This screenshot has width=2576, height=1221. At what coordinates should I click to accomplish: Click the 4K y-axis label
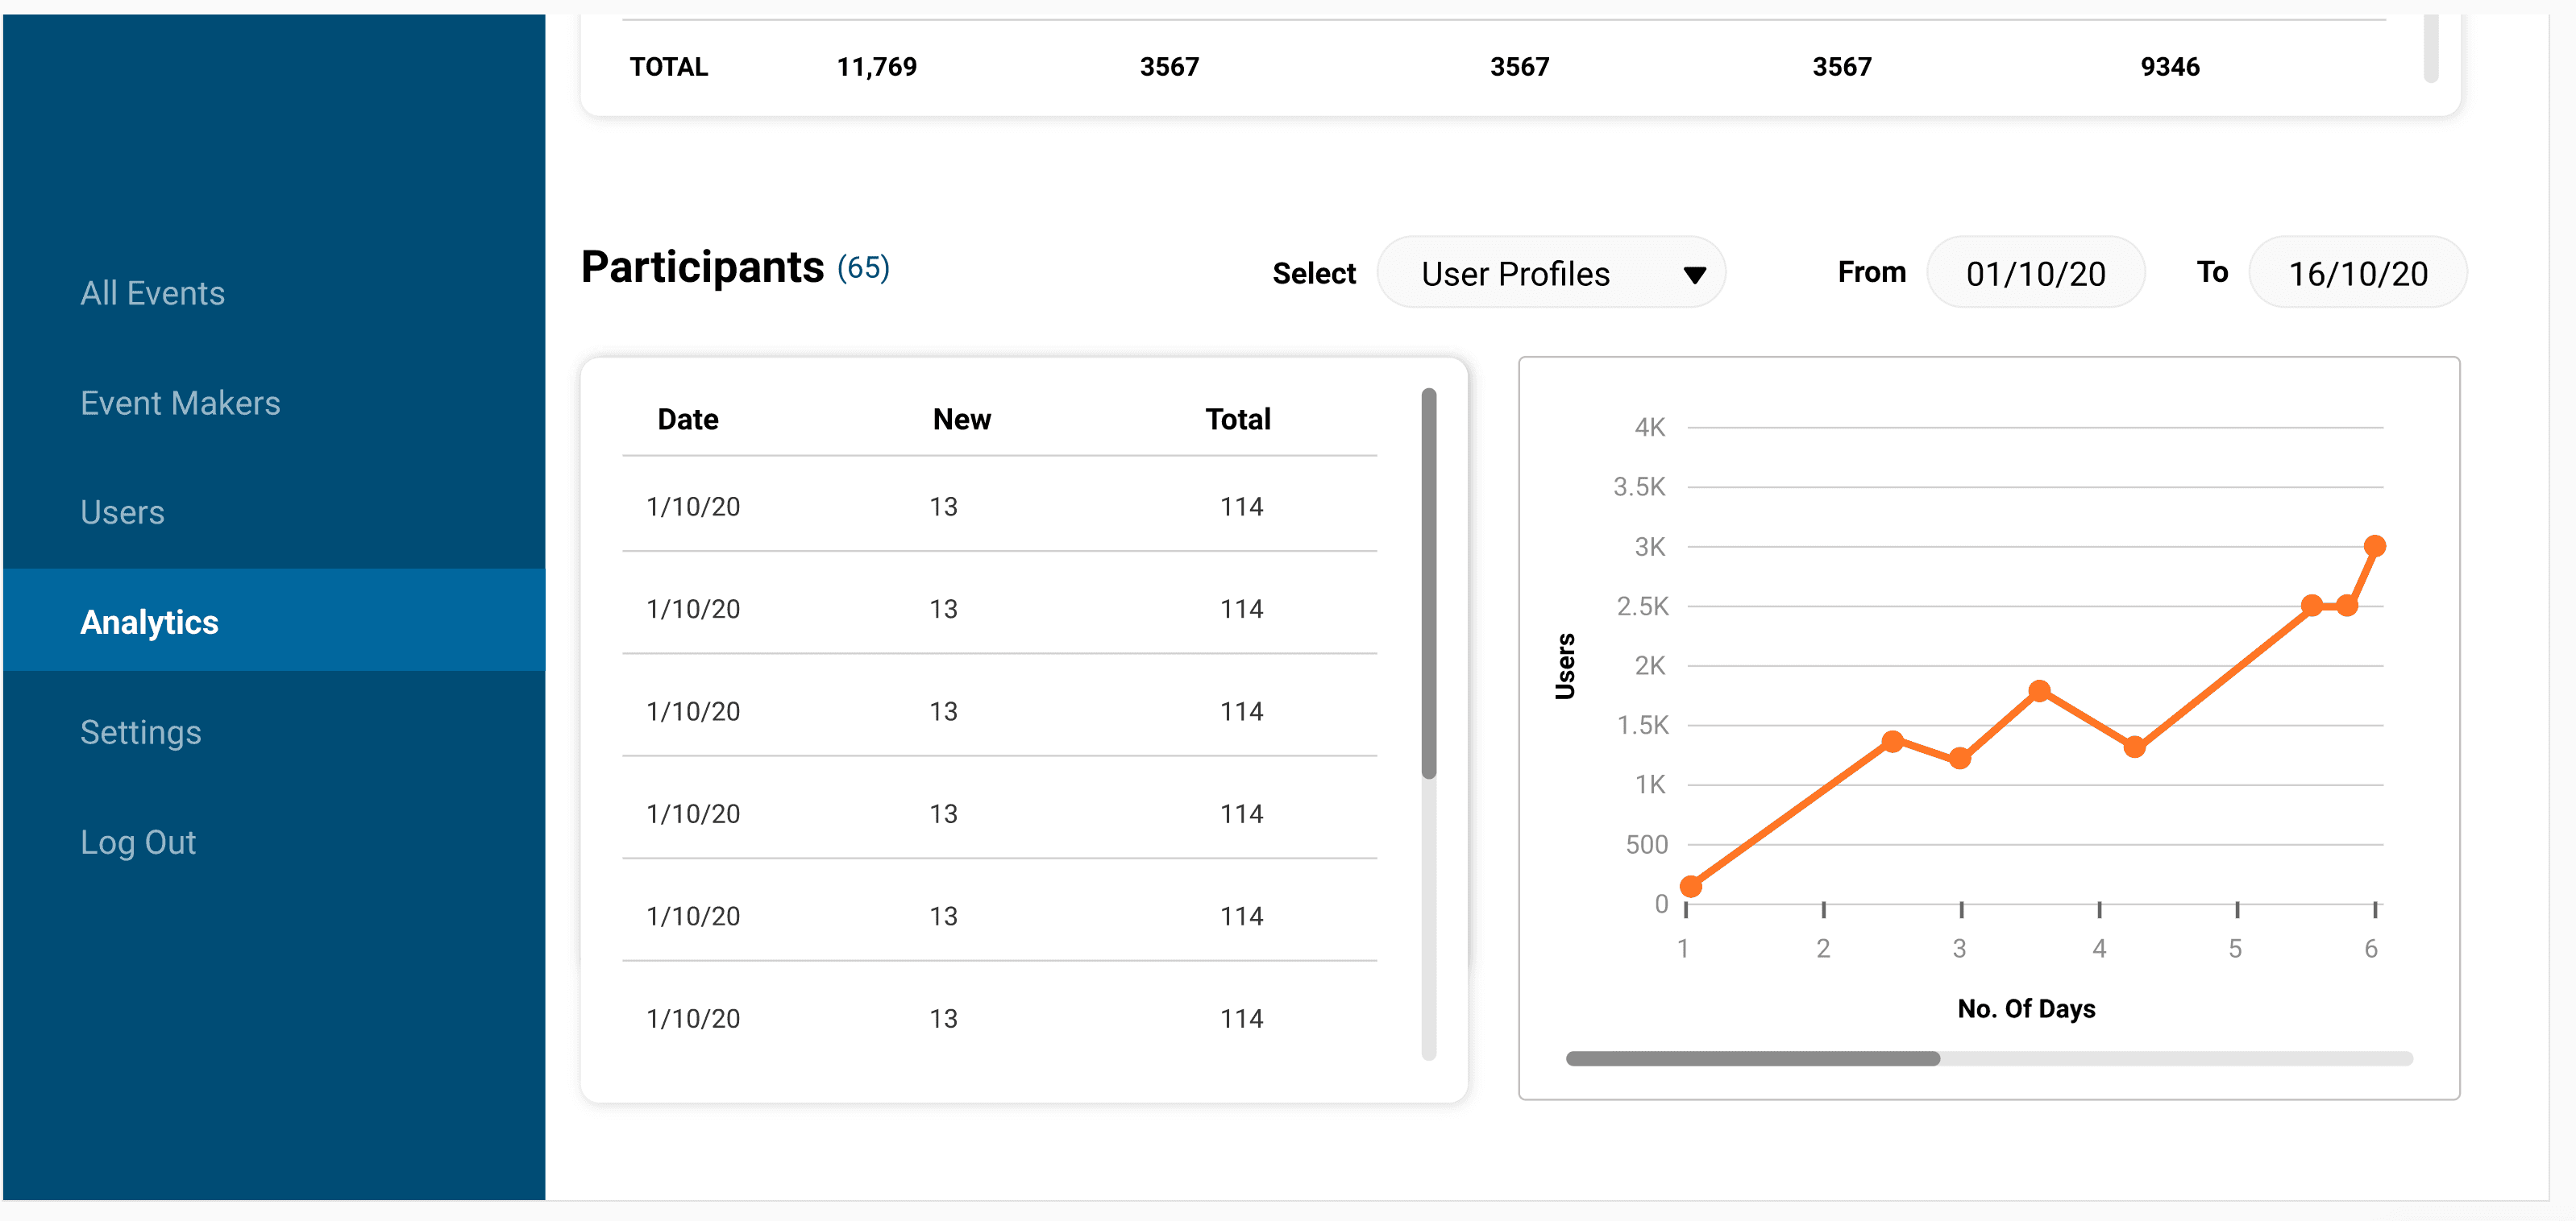(x=1649, y=428)
